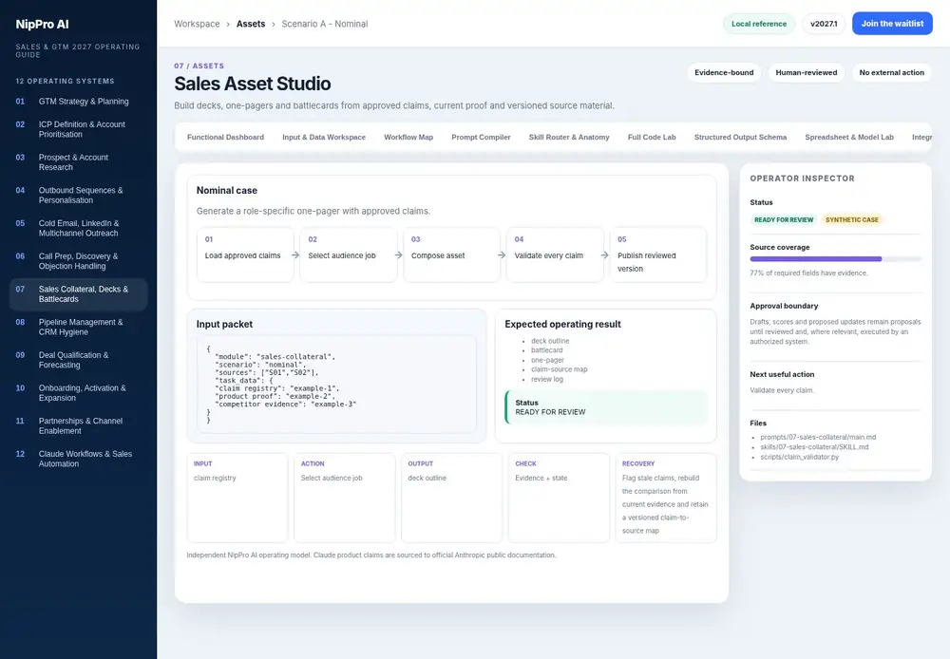
Task: Switch to Input & Data Workspace tab
Action: coord(324,138)
